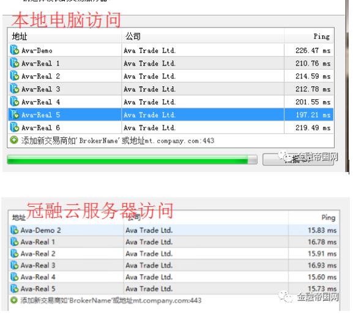Viewport: 353px width, 314px height.
Task: Click the server icon of the 15.91 ms row
Action: click(15, 253)
